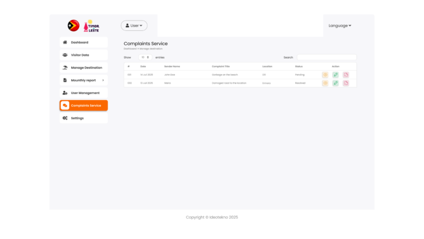The width and height of the screenshot is (424, 239).
Task: Click the Dashboard breadcrumb link
Action: [x=130, y=49]
